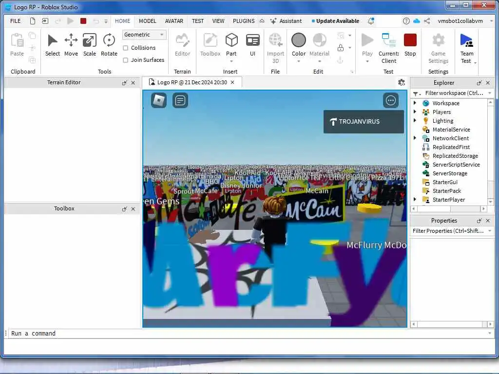Image resolution: width=499 pixels, height=374 pixels.
Task: Expand the Workspace tree node
Action: 415,103
